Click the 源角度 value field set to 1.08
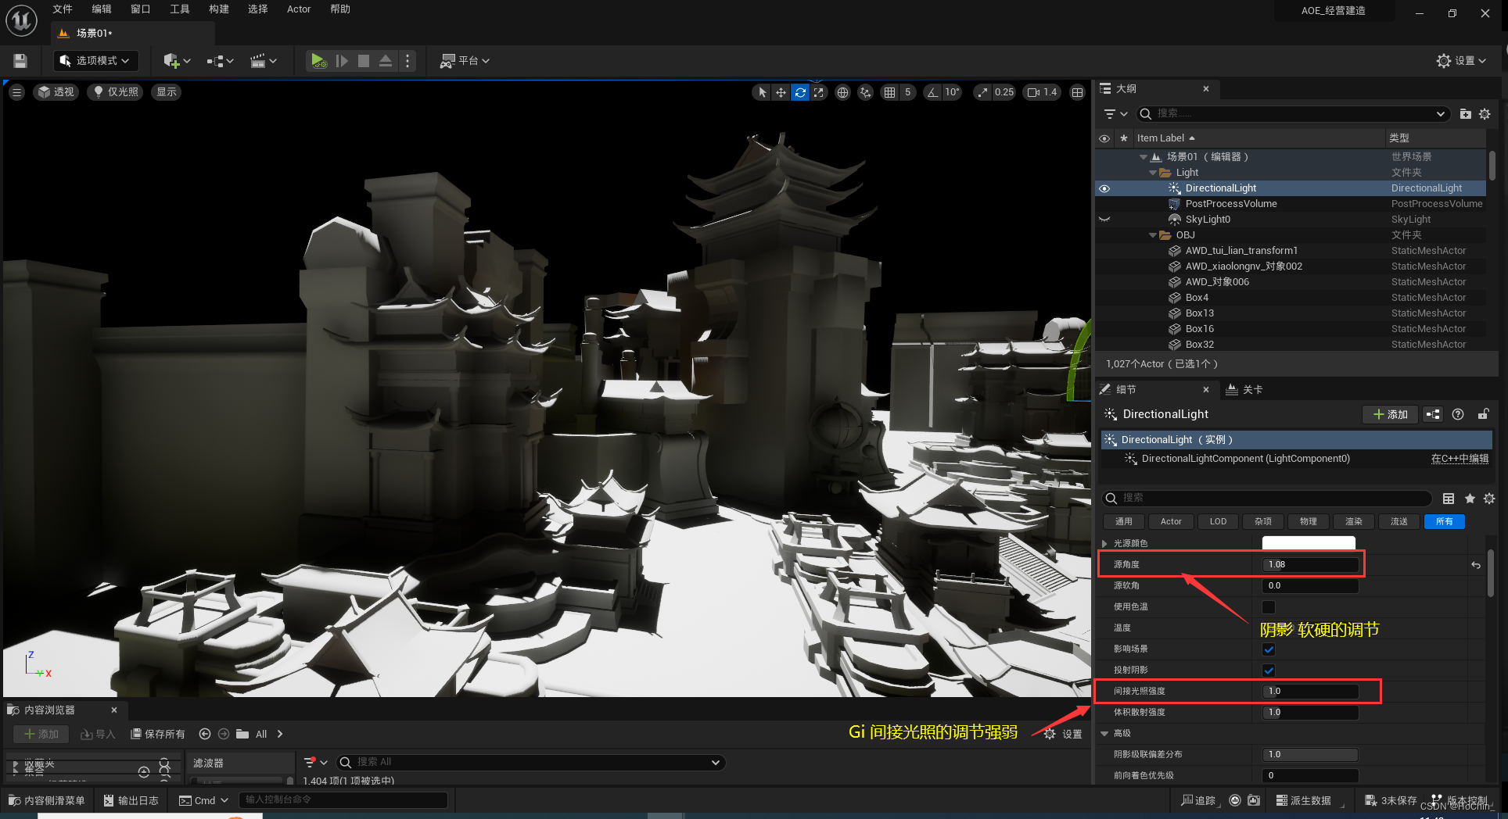Screen dimensions: 1508x819 point(1310,563)
